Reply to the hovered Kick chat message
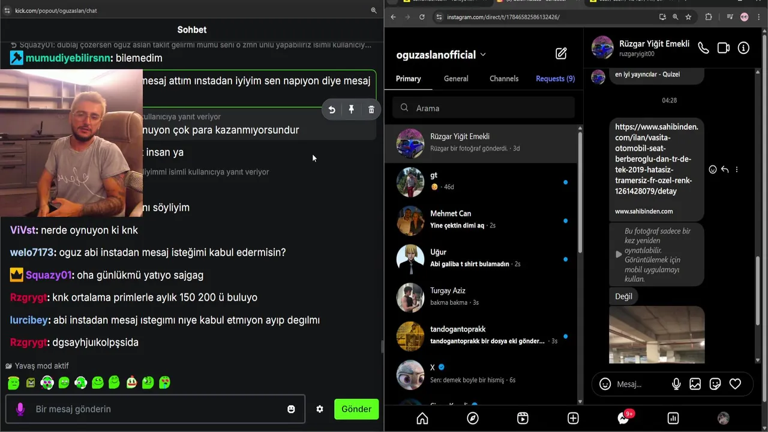This screenshot has width=768, height=432. (332, 110)
